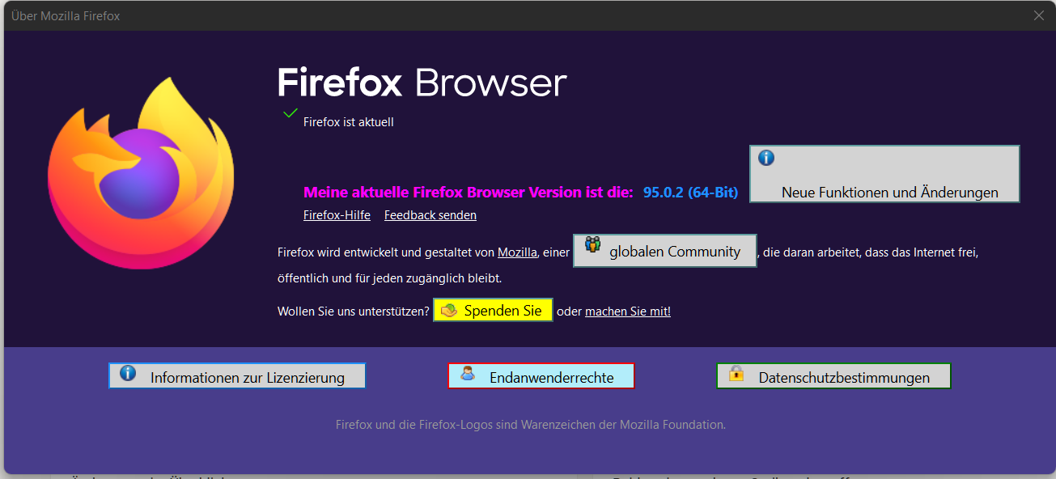Follow the Mozilla link

pyautogui.click(x=517, y=252)
